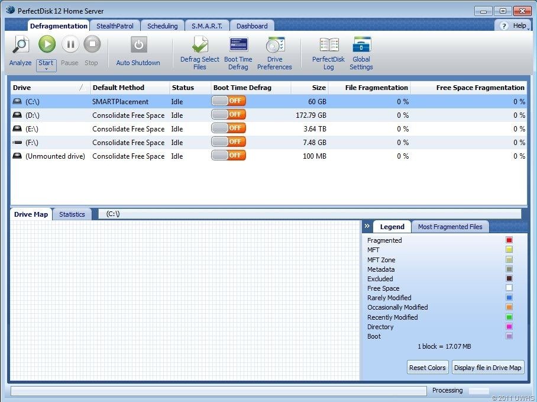Select the Unmounted drive icon

(x=17, y=156)
